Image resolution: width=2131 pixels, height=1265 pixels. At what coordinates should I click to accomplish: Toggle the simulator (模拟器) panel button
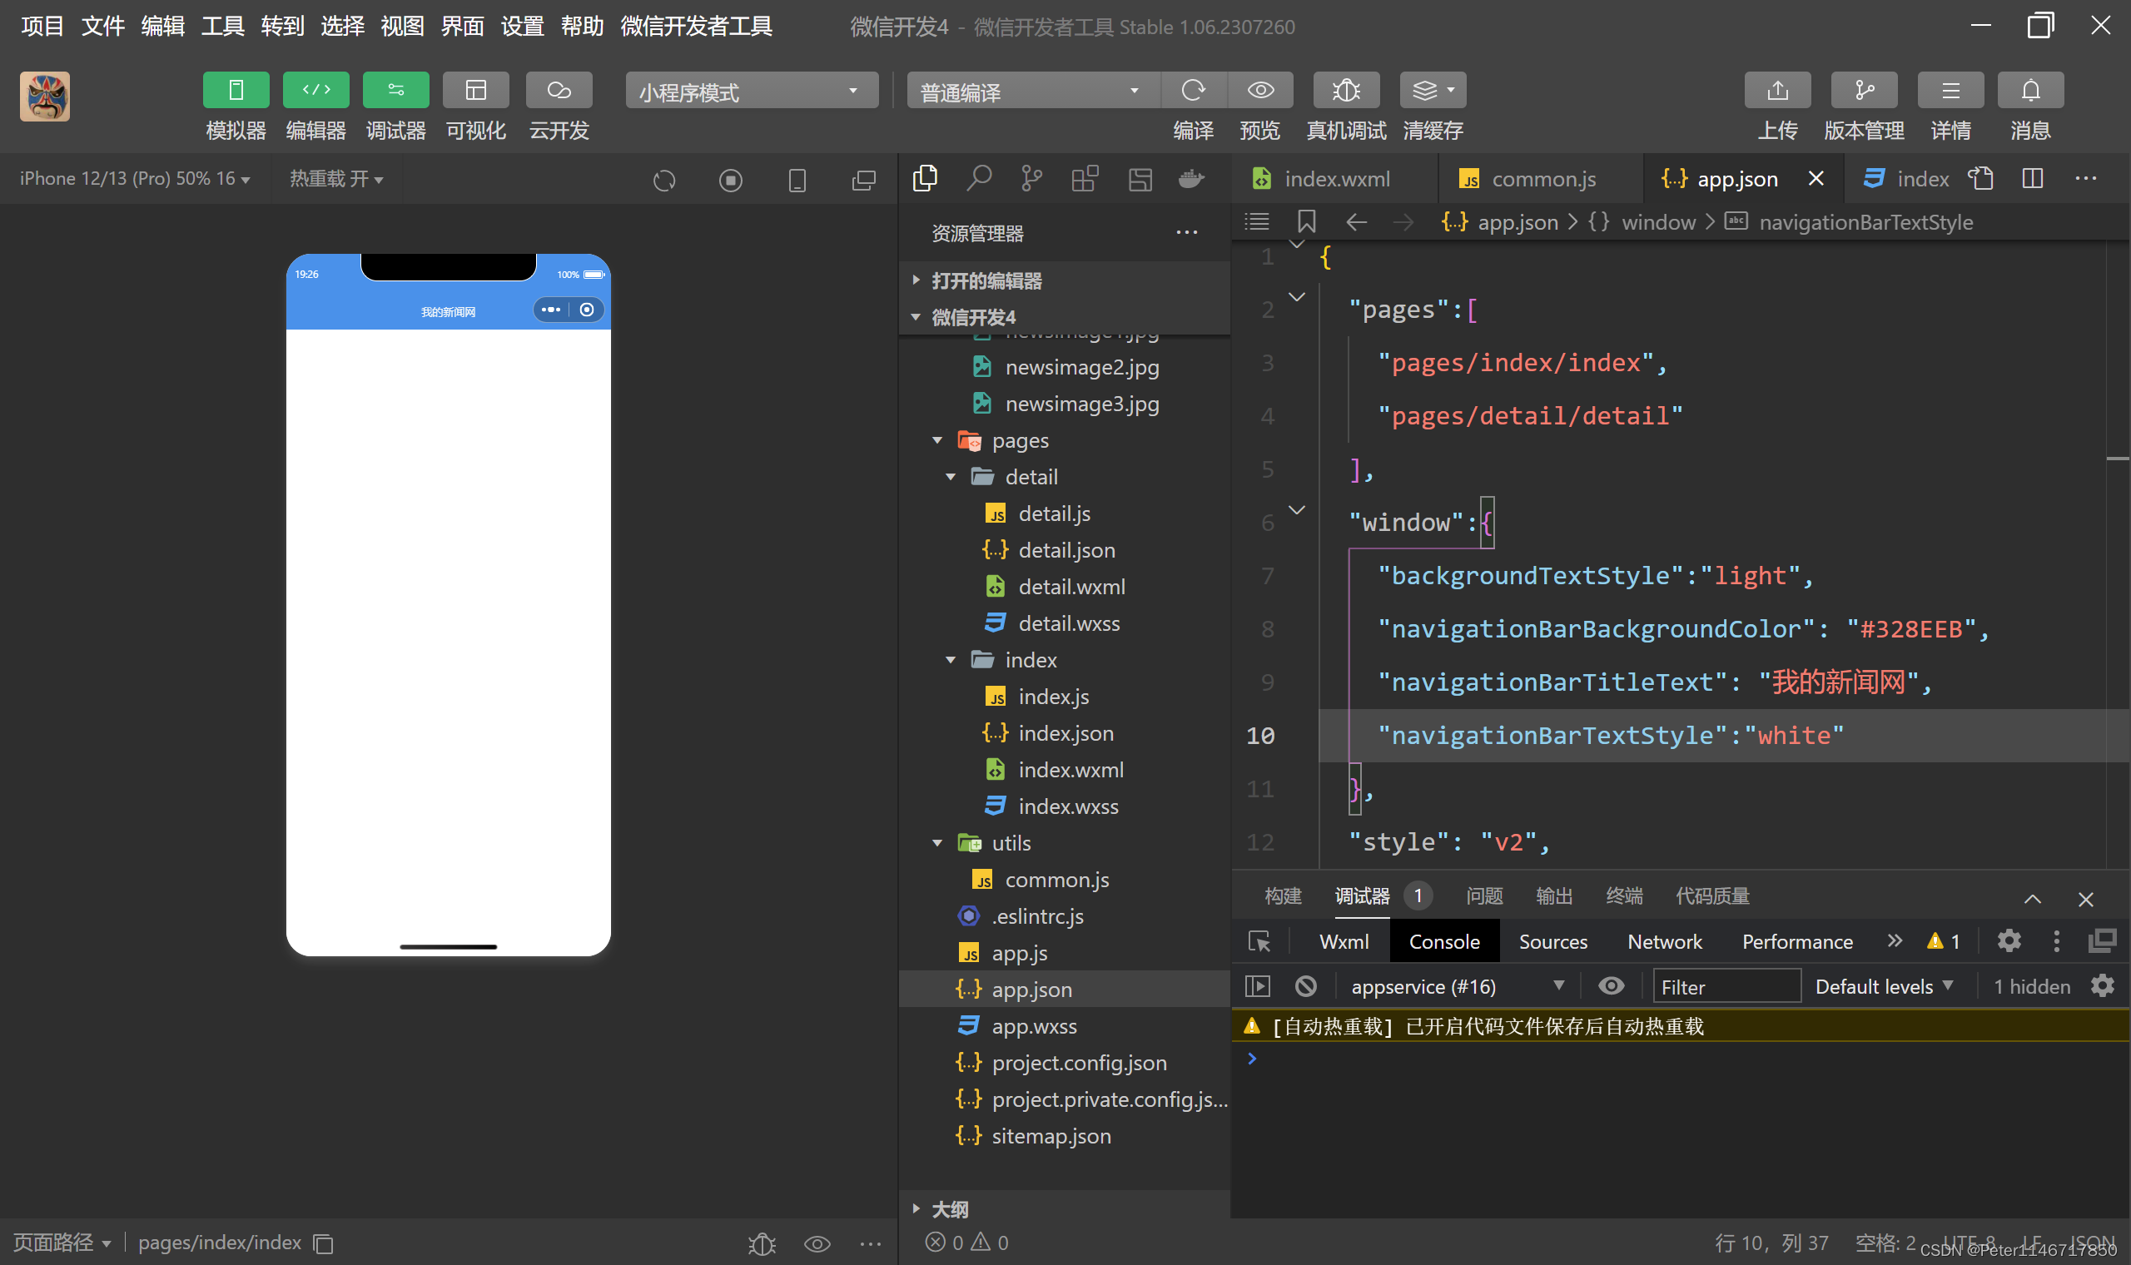click(236, 91)
